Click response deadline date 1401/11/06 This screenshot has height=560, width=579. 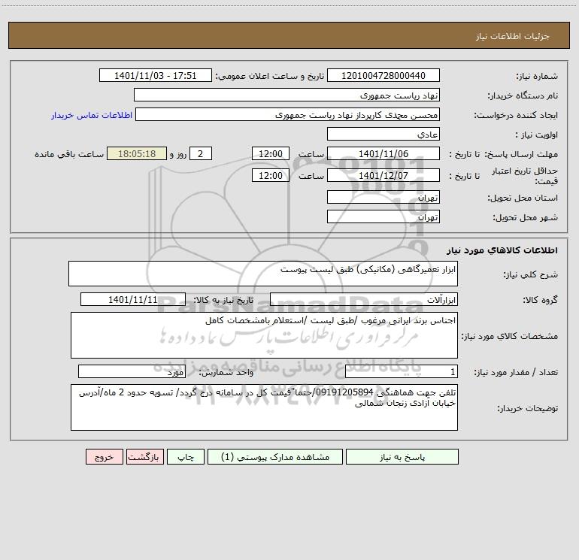pyautogui.click(x=383, y=153)
